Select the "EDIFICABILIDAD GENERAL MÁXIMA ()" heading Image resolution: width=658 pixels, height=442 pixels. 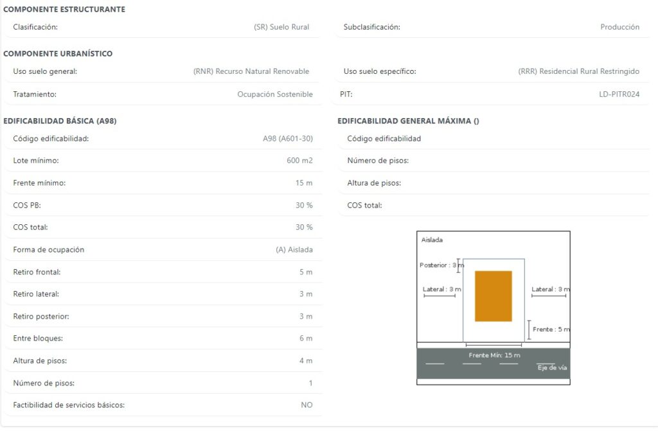point(408,121)
